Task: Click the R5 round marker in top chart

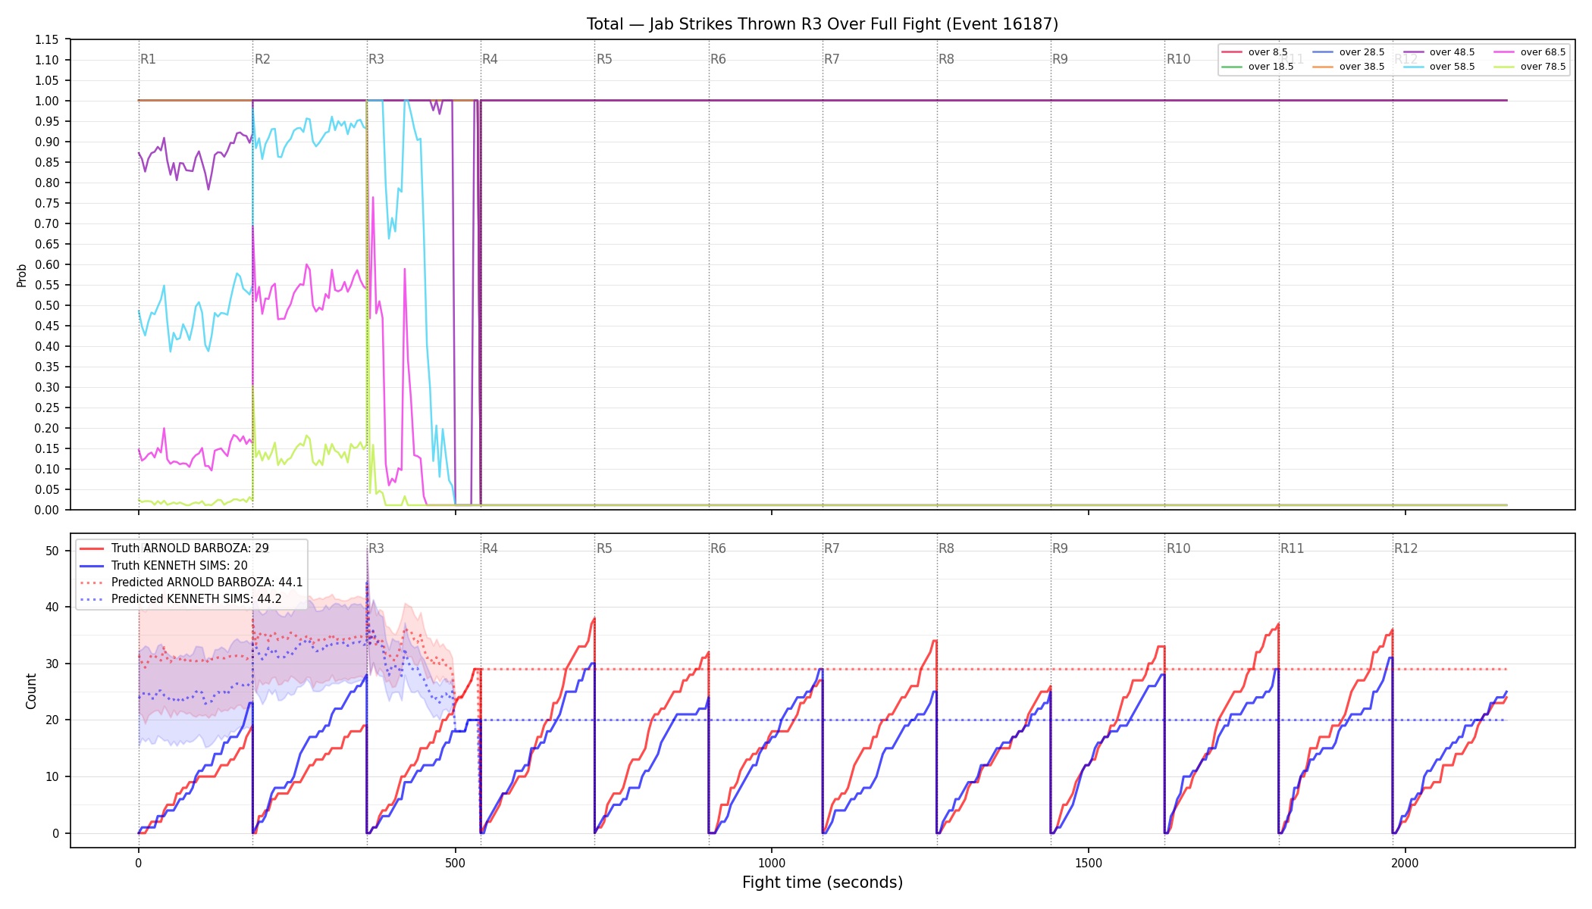Action: click(x=604, y=59)
